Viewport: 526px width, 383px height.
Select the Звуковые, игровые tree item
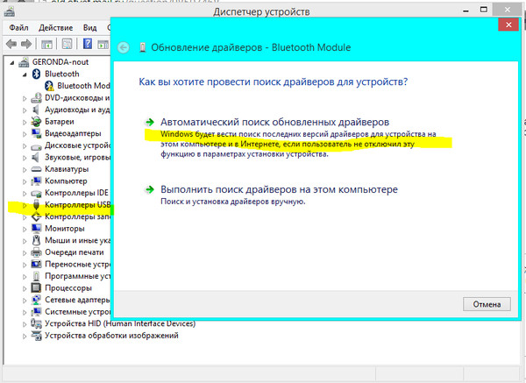point(78,157)
